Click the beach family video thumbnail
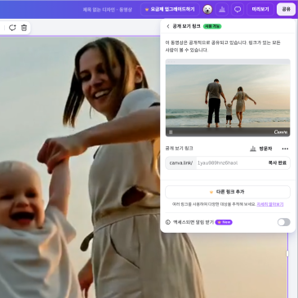The height and width of the screenshot is (298, 298). pyautogui.click(x=228, y=98)
